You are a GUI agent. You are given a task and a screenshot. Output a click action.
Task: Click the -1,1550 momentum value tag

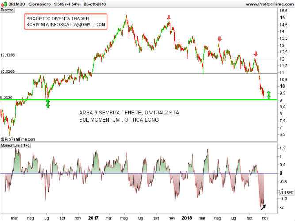click(286, 193)
